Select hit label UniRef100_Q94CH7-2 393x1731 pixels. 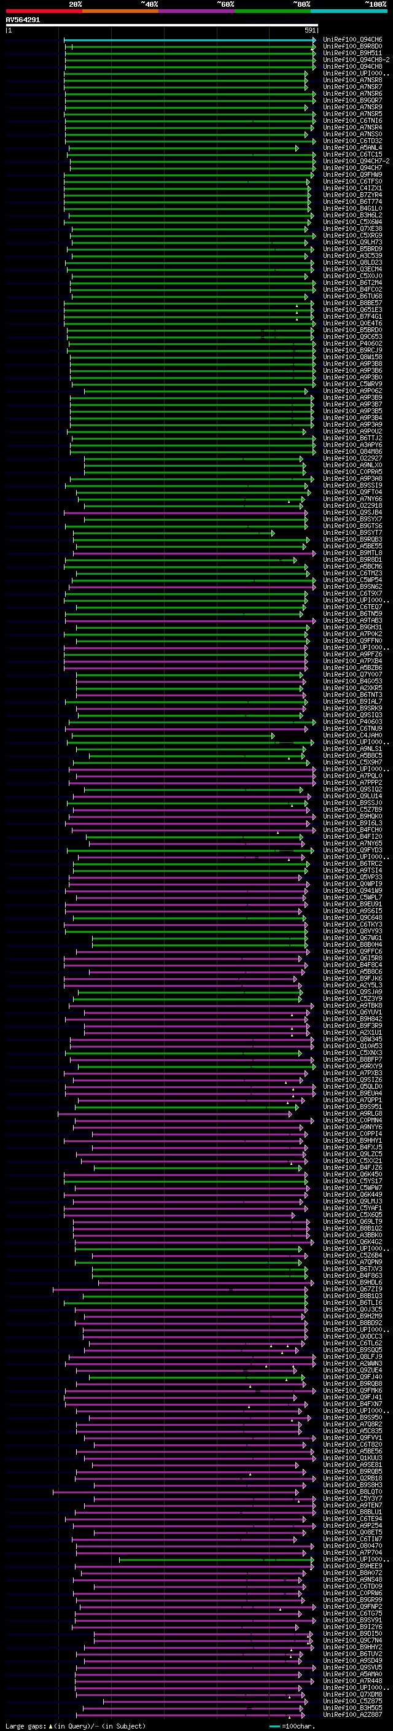tap(356, 161)
